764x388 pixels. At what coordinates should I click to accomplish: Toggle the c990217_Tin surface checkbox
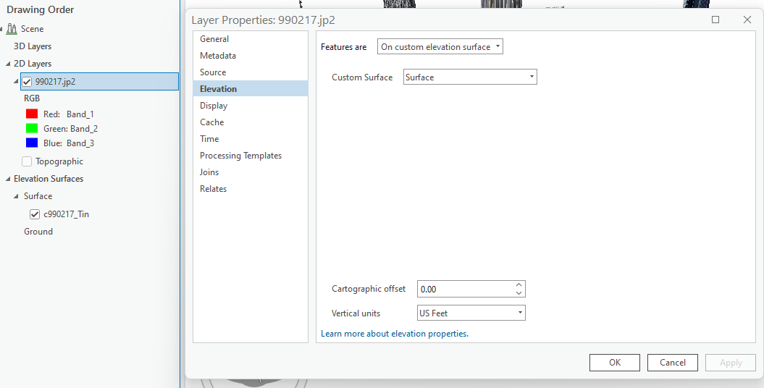tap(35, 214)
